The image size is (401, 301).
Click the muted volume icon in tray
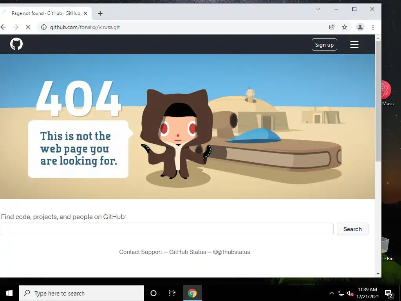pyautogui.click(x=350, y=293)
